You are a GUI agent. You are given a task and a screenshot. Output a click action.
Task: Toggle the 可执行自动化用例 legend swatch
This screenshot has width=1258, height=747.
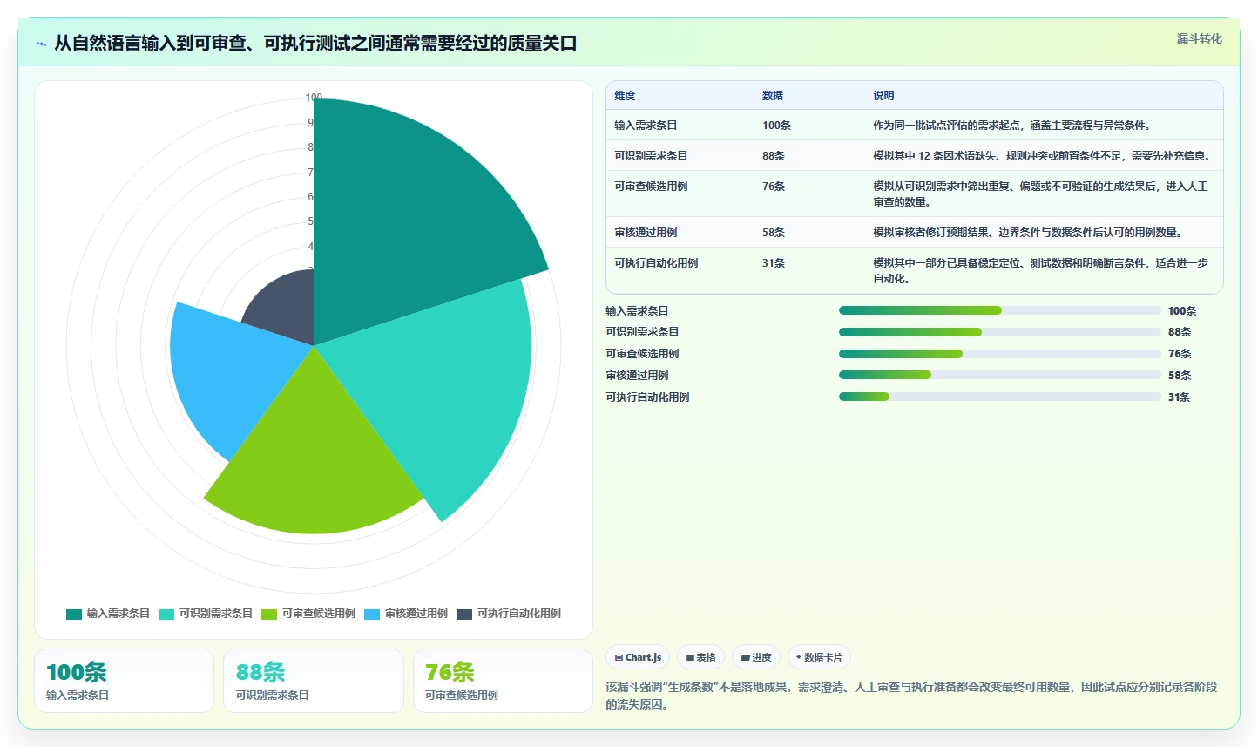464,614
